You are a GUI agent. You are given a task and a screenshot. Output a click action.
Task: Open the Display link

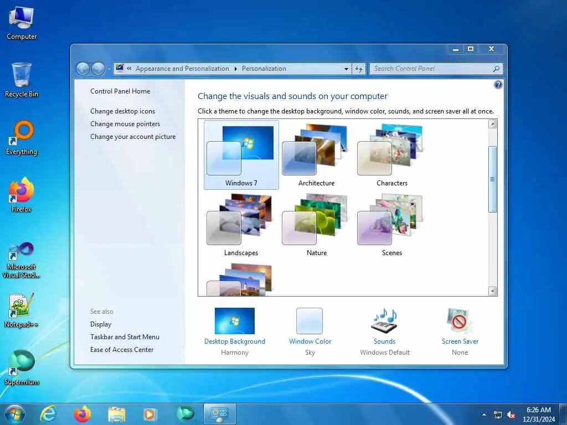click(101, 324)
